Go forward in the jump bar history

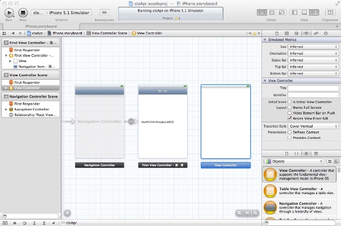pyautogui.click(x=20, y=34)
